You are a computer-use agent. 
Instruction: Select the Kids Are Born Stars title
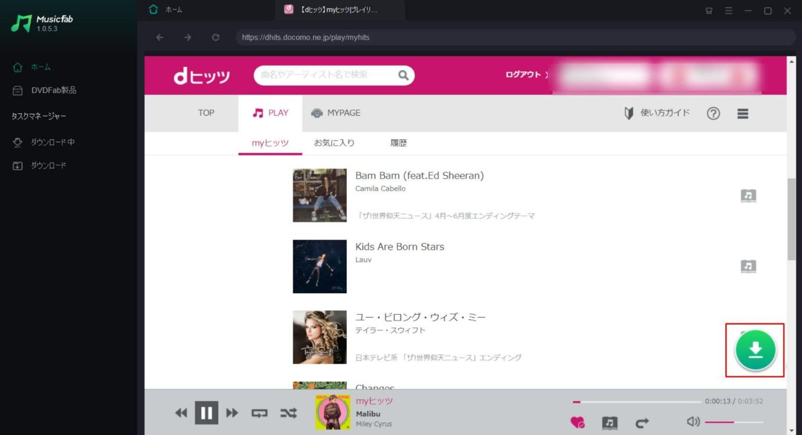click(400, 247)
